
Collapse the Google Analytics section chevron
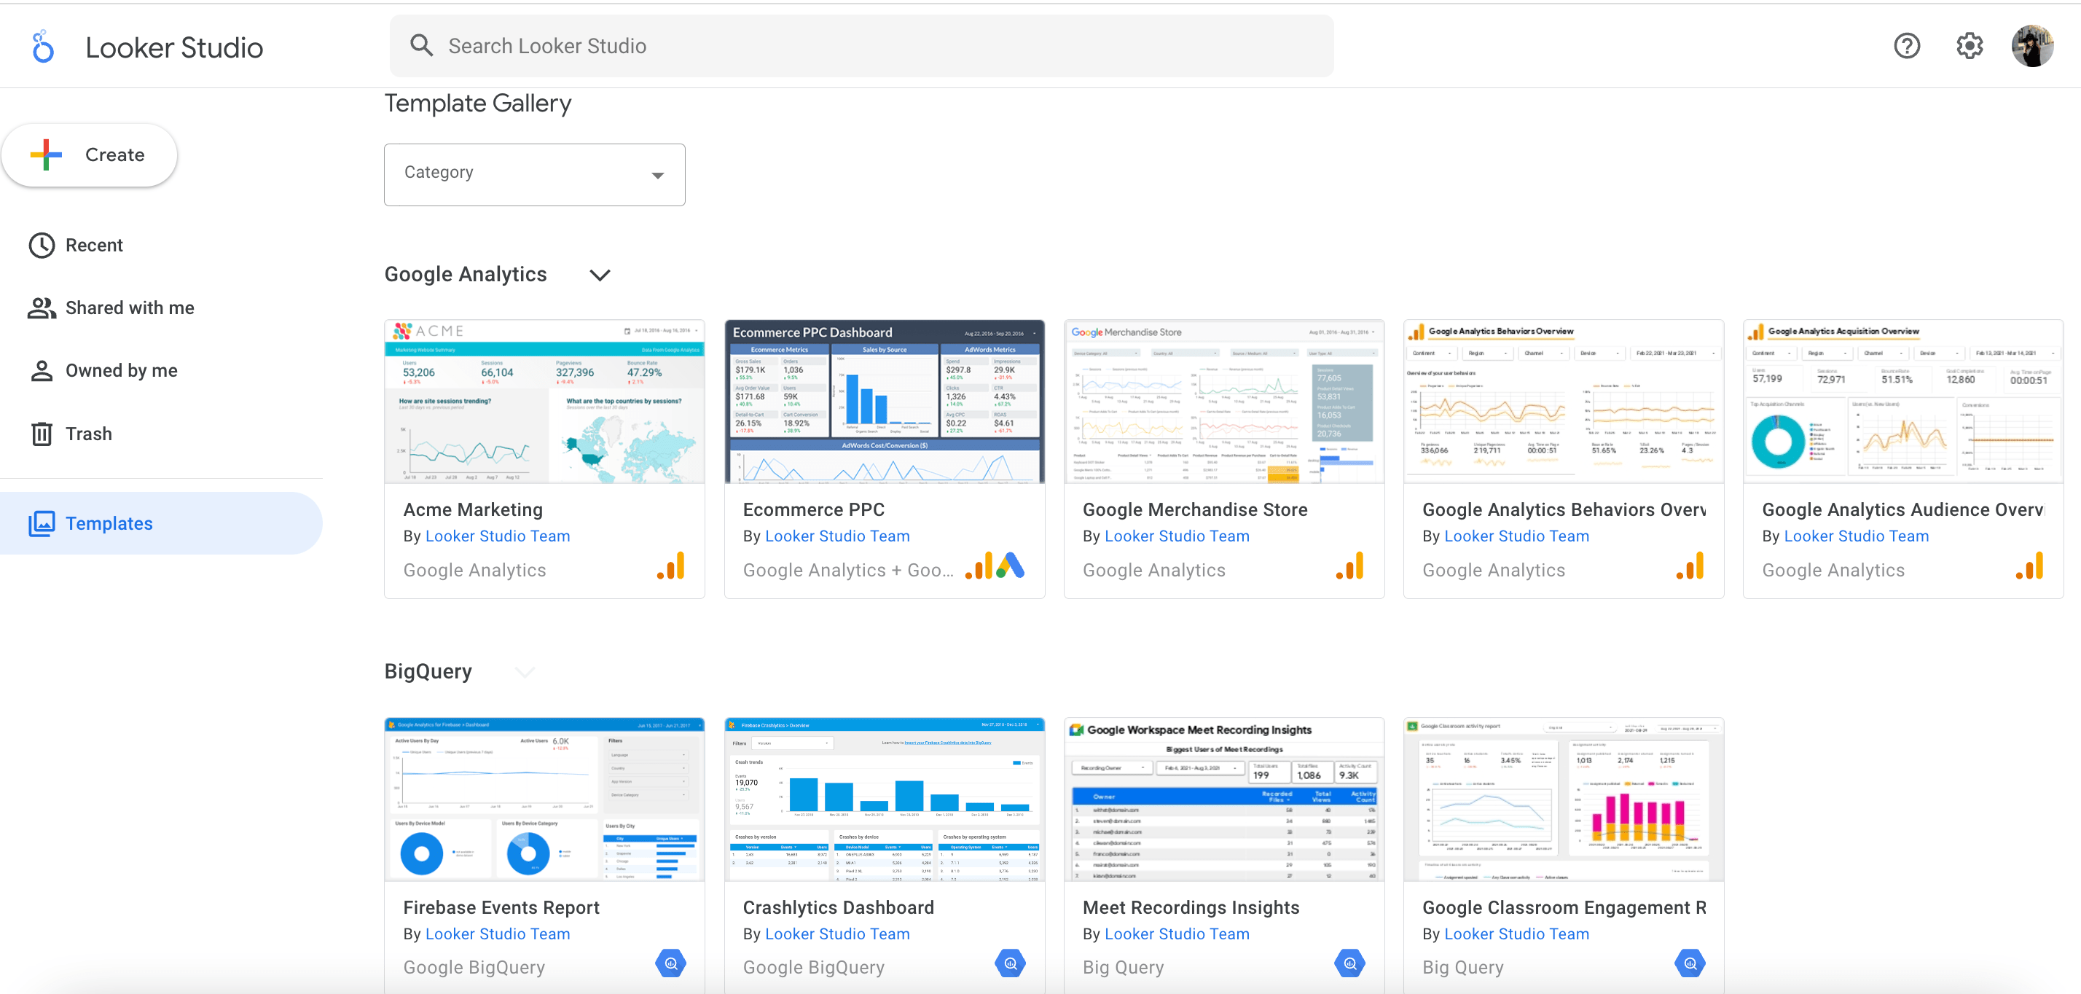pos(600,275)
